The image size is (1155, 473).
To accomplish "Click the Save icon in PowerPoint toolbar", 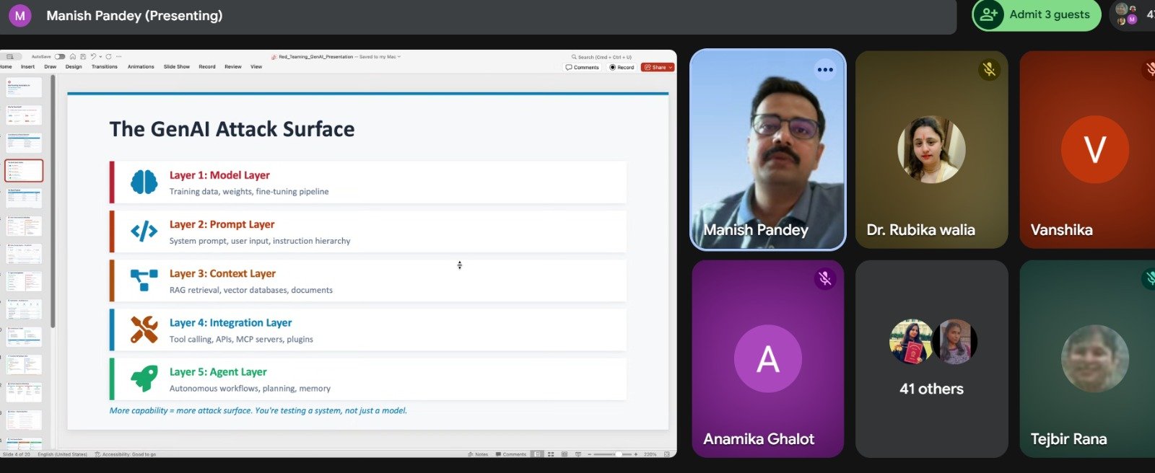I will pyautogui.click(x=83, y=56).
